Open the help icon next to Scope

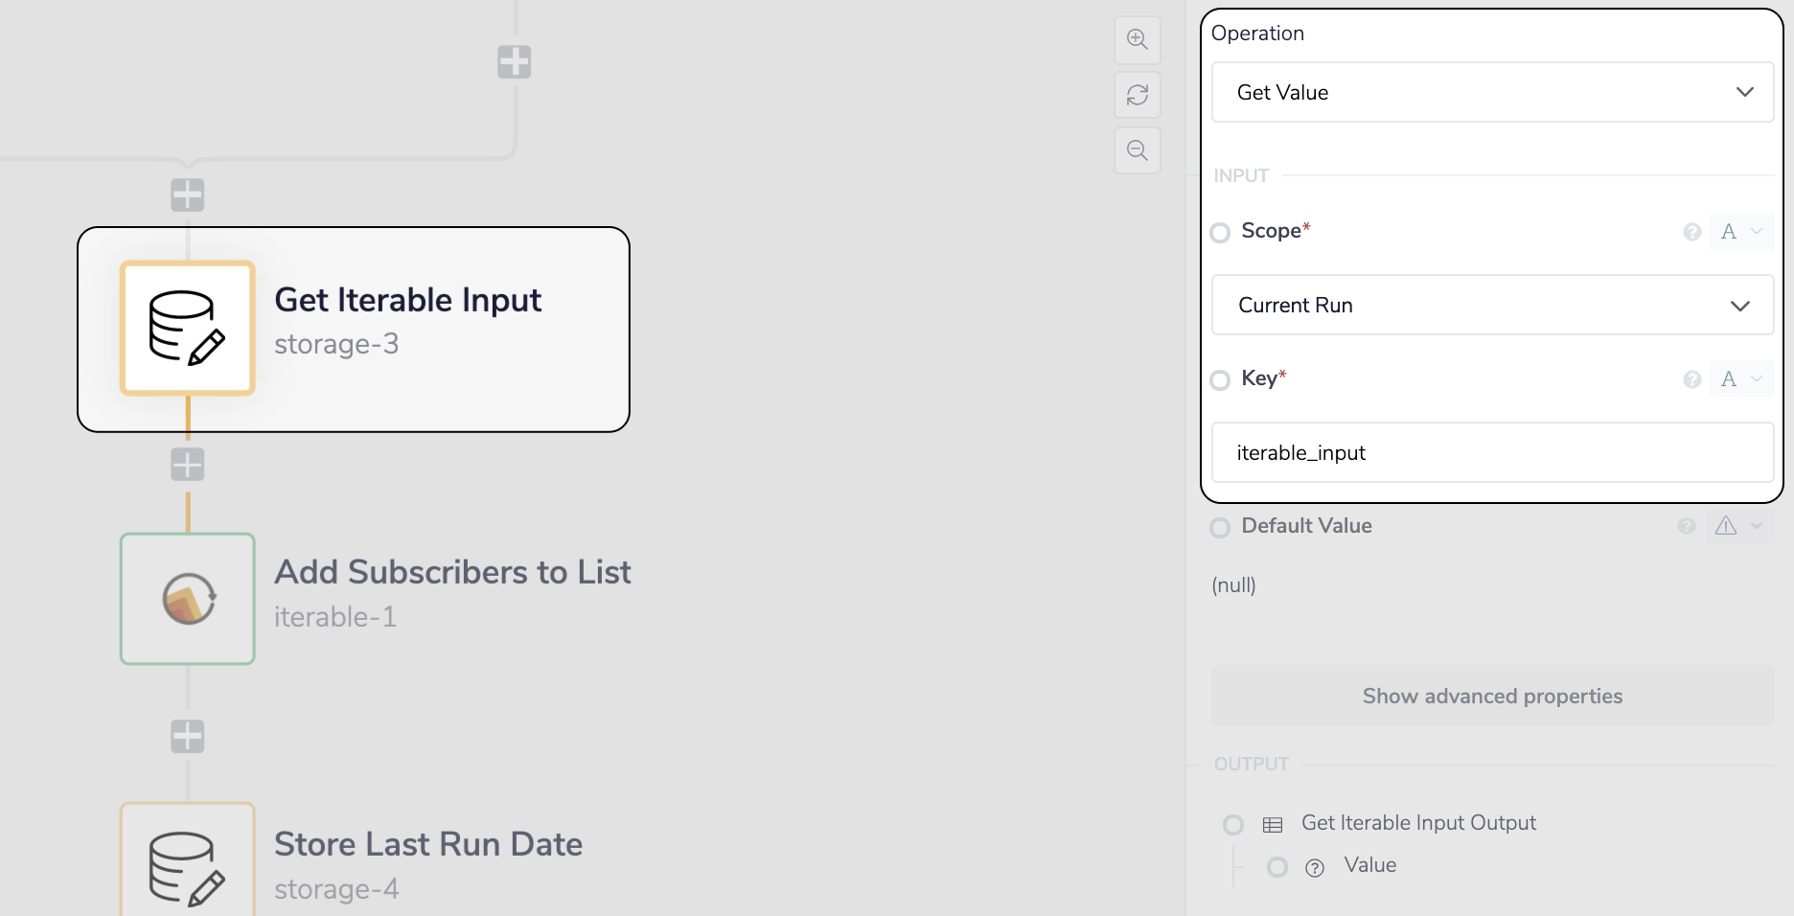click(x=1692, y=232)
